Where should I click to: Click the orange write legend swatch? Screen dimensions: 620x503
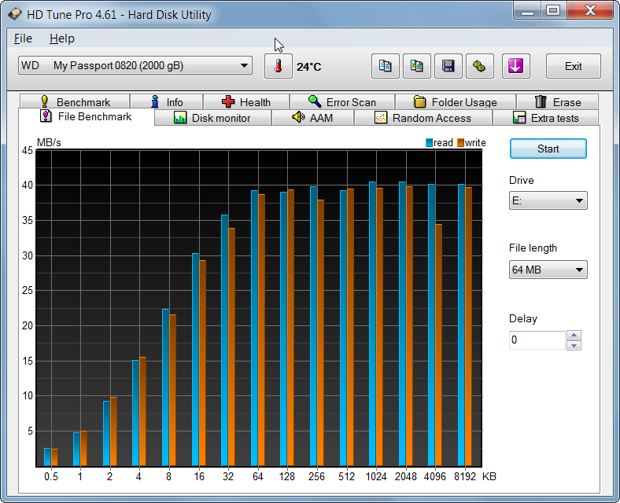tap(460, 143)
